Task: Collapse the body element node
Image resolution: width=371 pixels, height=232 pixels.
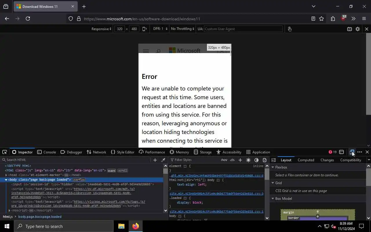Action: coord(6,180)
